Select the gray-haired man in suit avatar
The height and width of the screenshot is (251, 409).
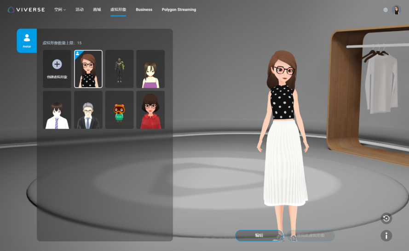88,110
